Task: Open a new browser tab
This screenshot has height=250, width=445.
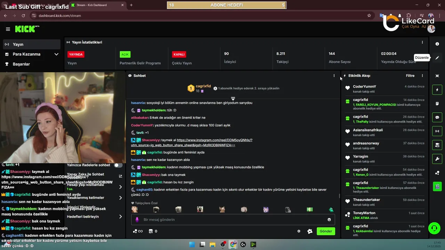Action: [131, 5]
